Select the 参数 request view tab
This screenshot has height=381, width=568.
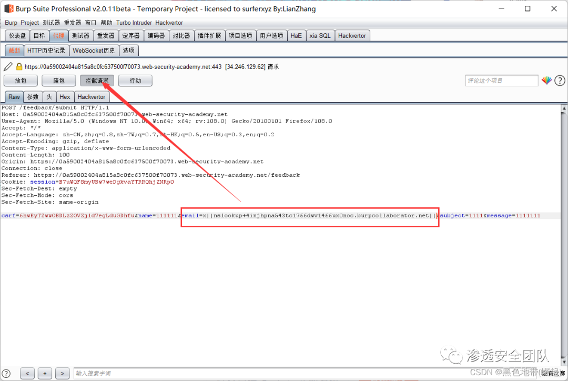coord(33,97)
